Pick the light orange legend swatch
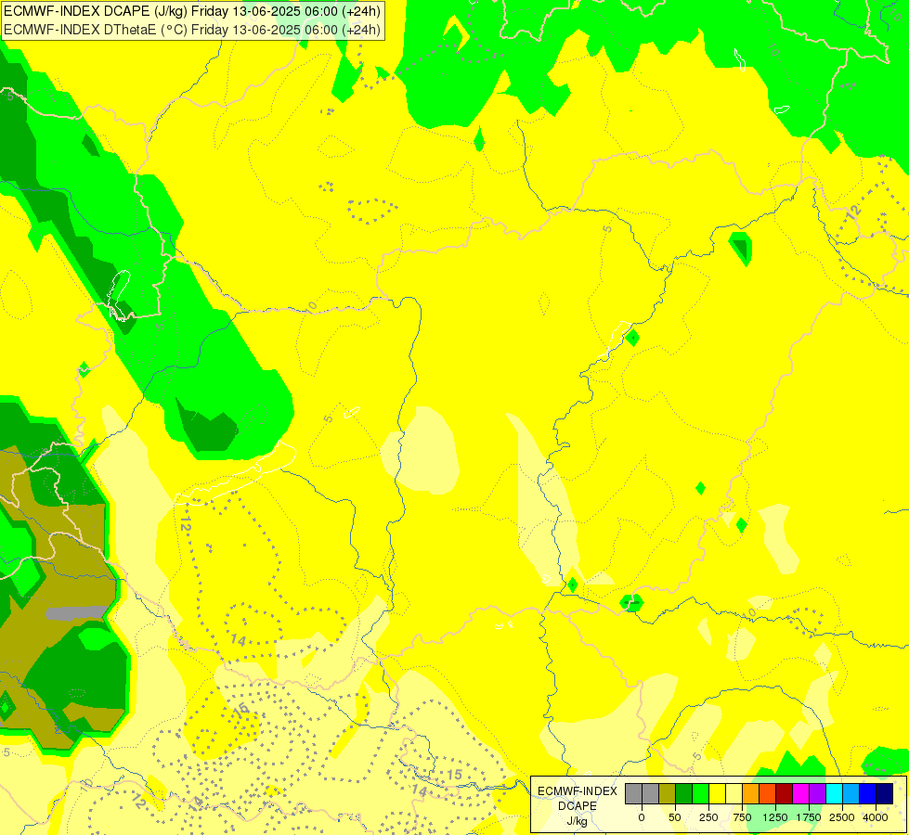 [x=751, y=794]
